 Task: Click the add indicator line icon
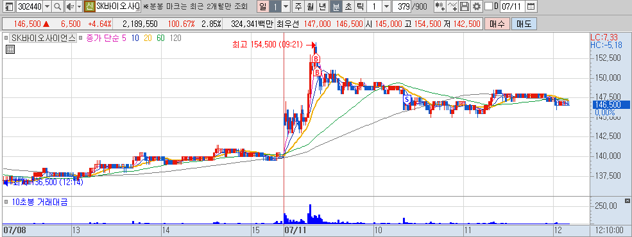[453, 6]
